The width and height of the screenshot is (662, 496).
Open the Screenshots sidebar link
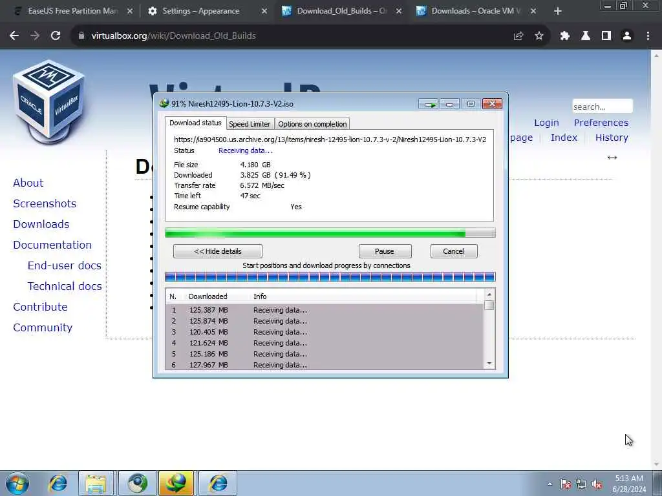coord(45,203)
